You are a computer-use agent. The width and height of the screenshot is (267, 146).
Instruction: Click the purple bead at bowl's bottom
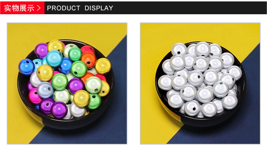click(x=59, y=110)
